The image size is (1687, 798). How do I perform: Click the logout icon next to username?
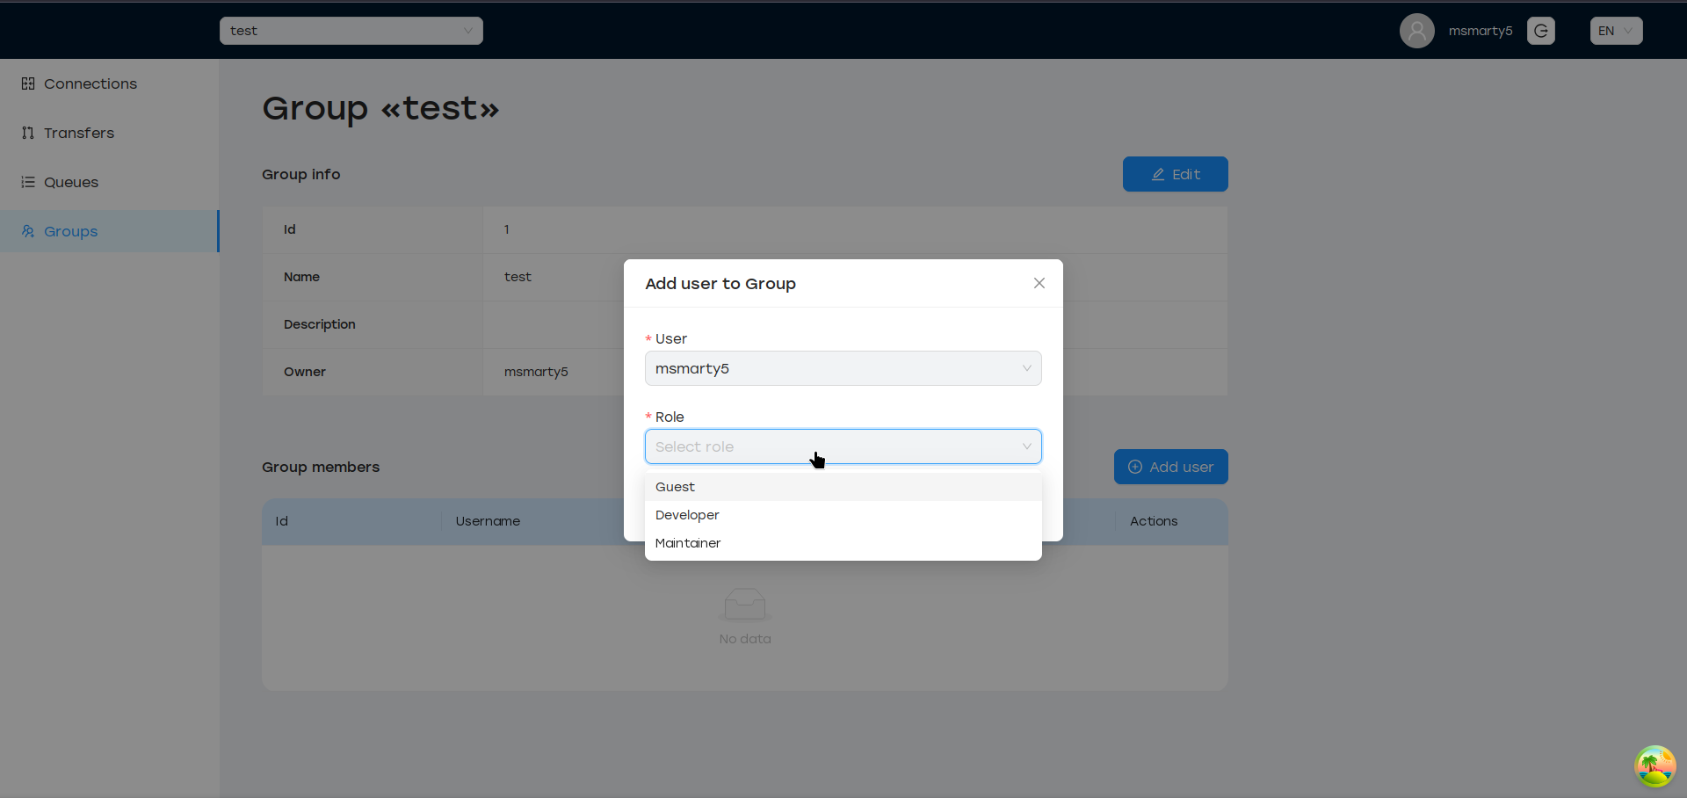1540,31
